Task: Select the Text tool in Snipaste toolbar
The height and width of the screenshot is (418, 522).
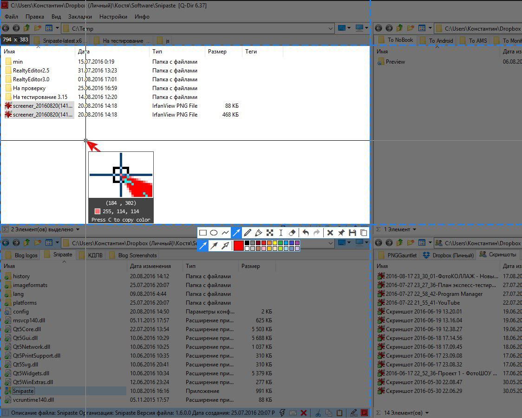Action: (281, 233)
